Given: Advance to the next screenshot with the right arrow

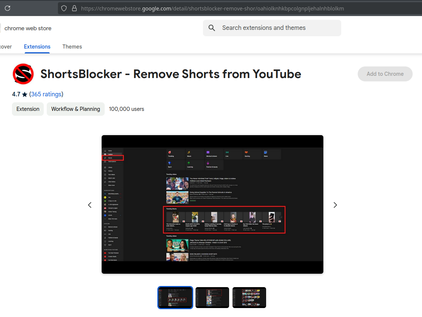Looking at the screenshot, I should 335,205.
